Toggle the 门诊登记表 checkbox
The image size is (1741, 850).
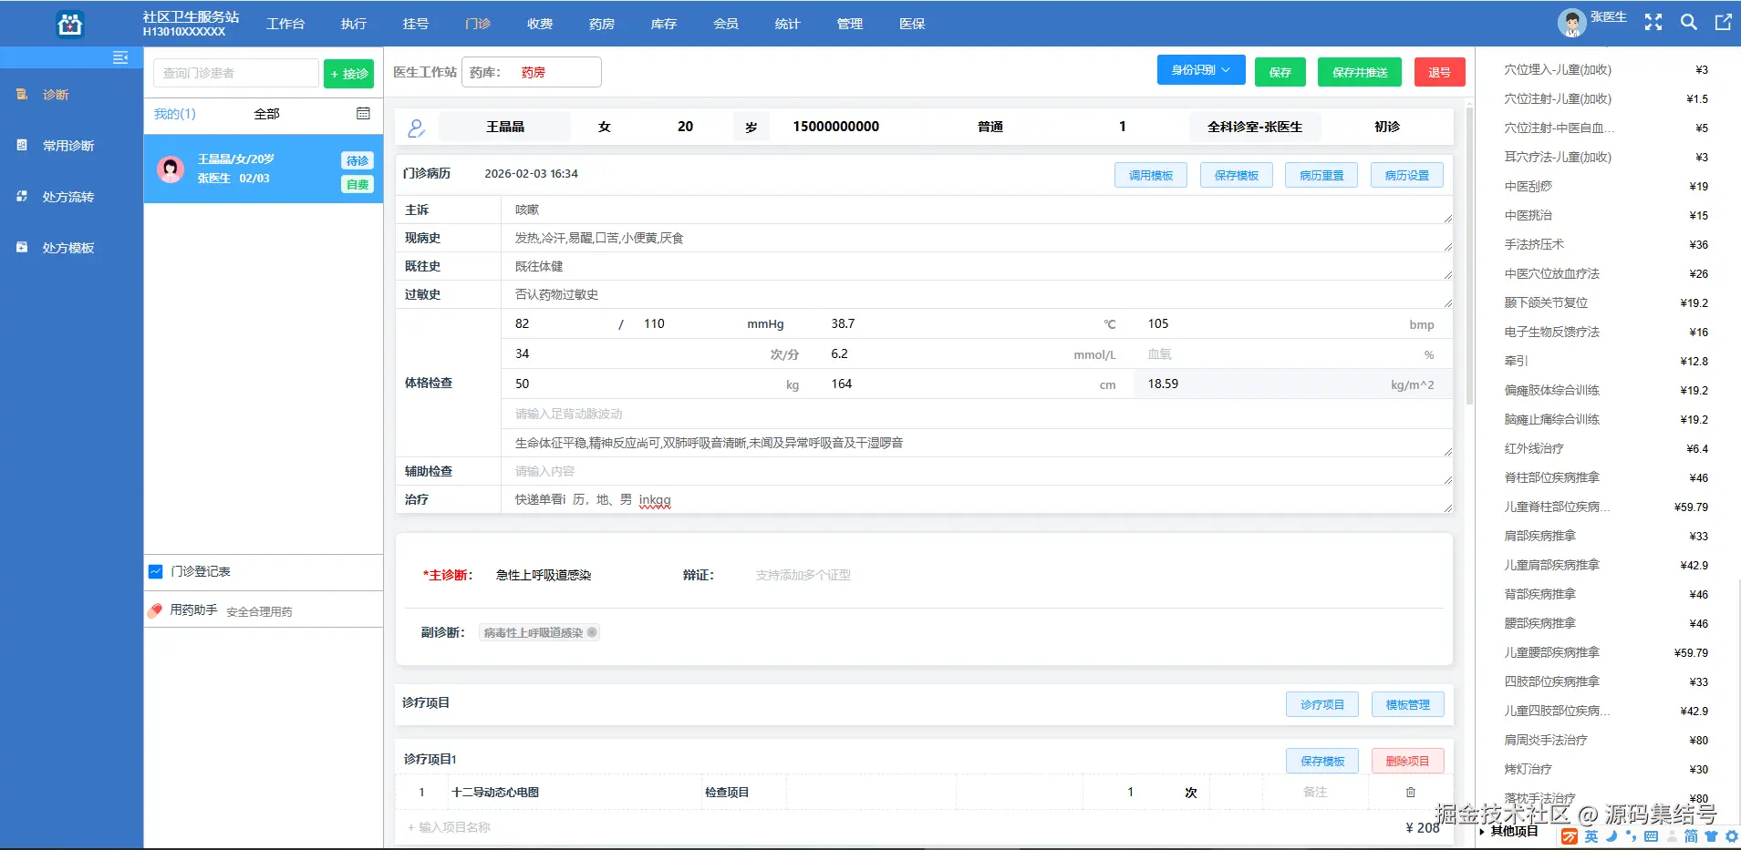pyautogui.click(x=155, y=571)
